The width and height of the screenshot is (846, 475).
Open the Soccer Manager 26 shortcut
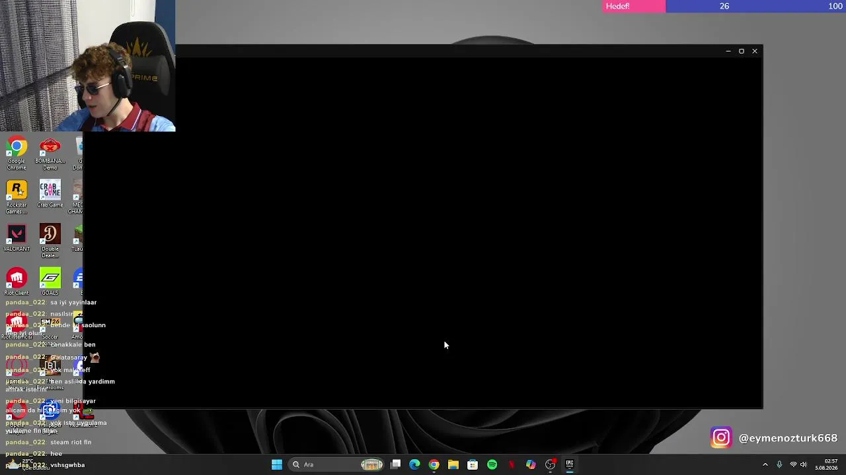point(50,328)
